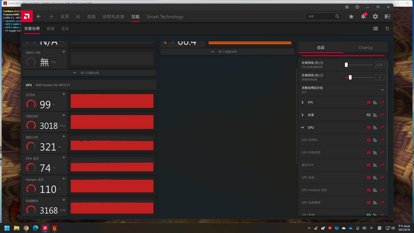Image resolution: width=414 pixels, height=233 pixels.
Task: Click graph icon in GPU 使用率 row
Action: point(375,140)
